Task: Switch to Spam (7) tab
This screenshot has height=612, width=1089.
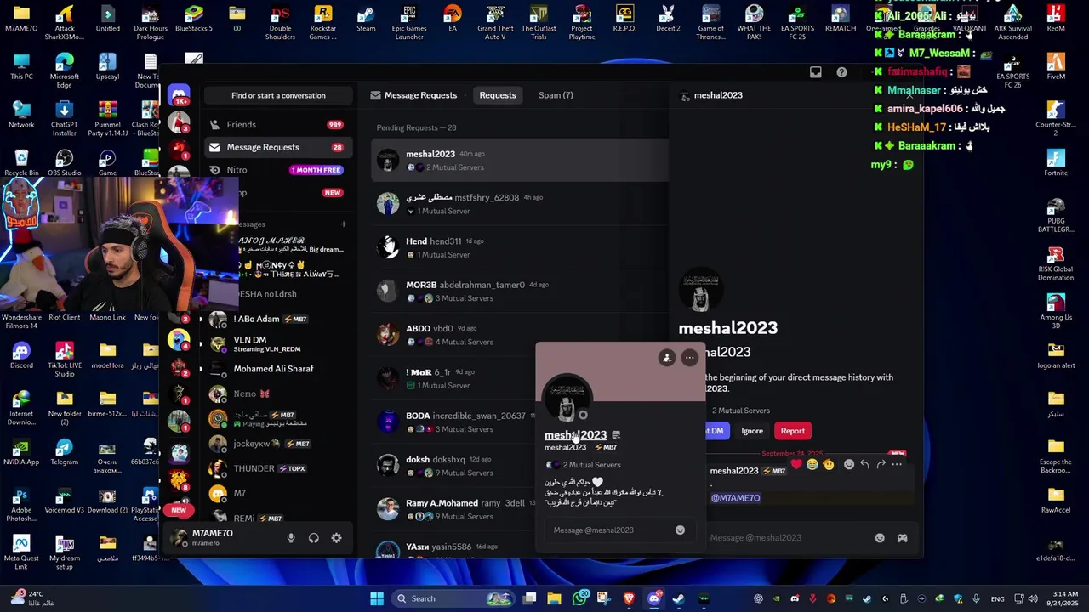Action: coord(556,95)
